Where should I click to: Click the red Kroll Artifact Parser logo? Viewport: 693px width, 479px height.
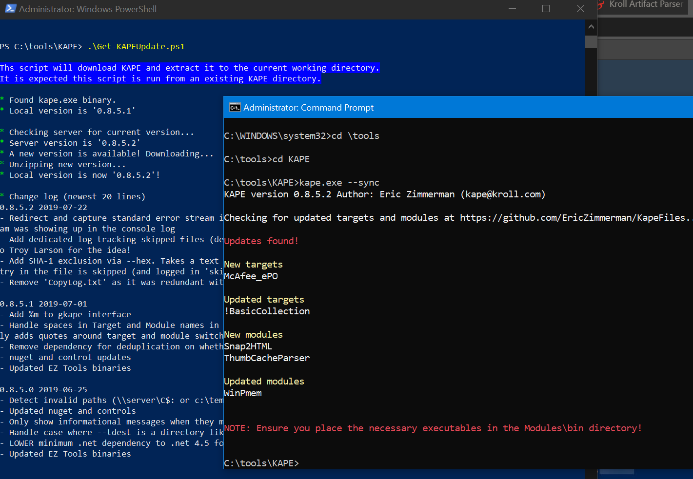point(601,5)
